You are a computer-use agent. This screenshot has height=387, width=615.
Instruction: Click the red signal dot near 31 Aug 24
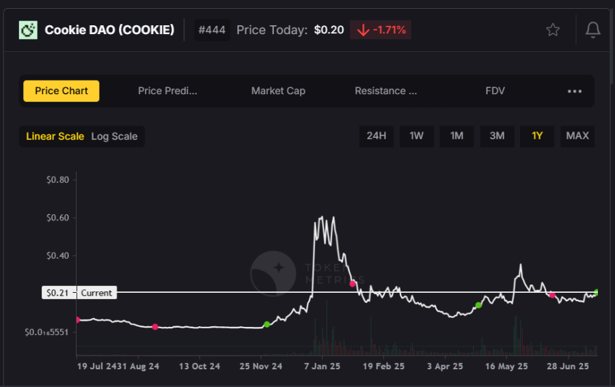coord(155,327)
